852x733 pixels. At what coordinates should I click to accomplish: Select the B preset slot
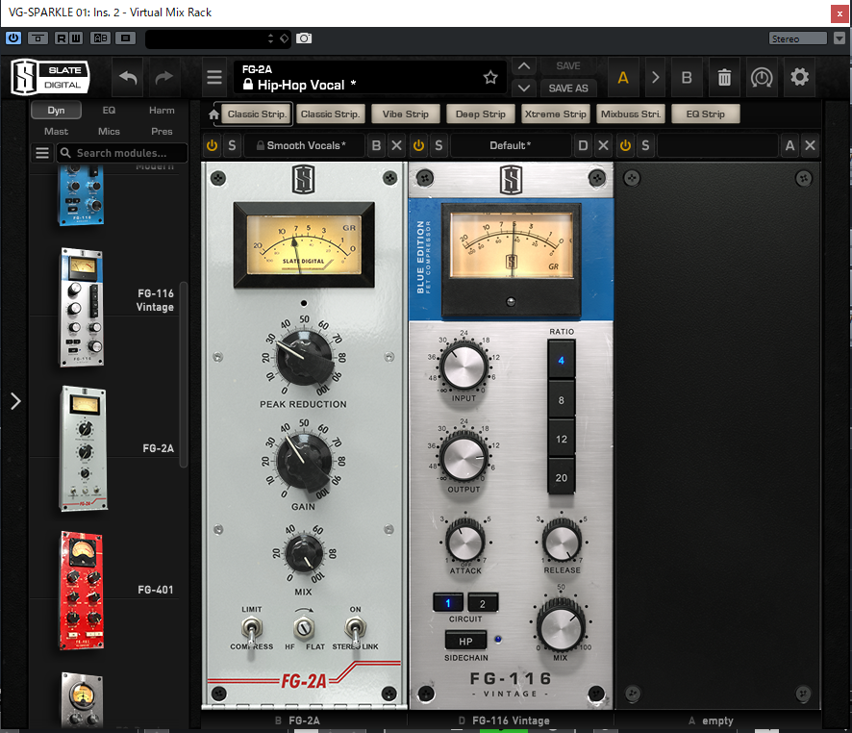click(x=687, y=78)
